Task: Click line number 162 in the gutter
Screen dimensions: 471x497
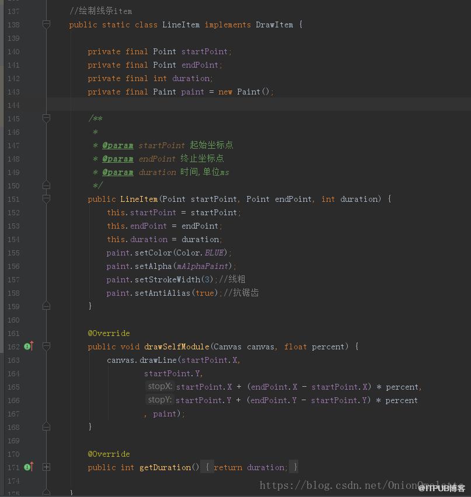Action: (x=13, y=346)
